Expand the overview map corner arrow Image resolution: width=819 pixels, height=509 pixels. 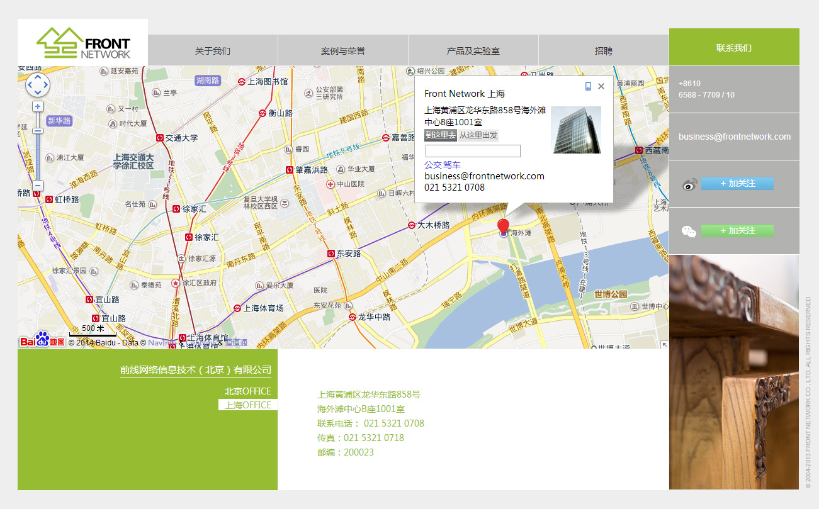pos(664,344)
